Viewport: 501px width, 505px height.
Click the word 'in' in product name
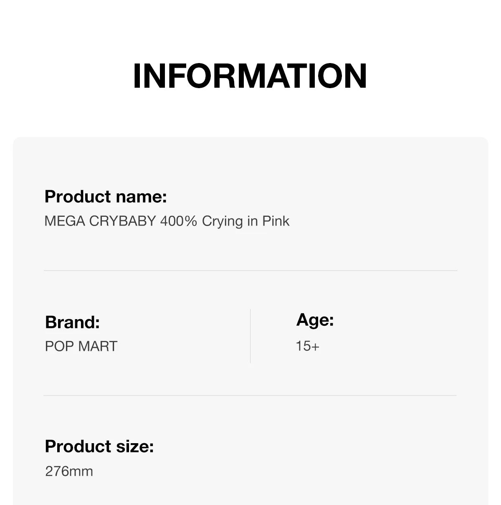point(252,221)
